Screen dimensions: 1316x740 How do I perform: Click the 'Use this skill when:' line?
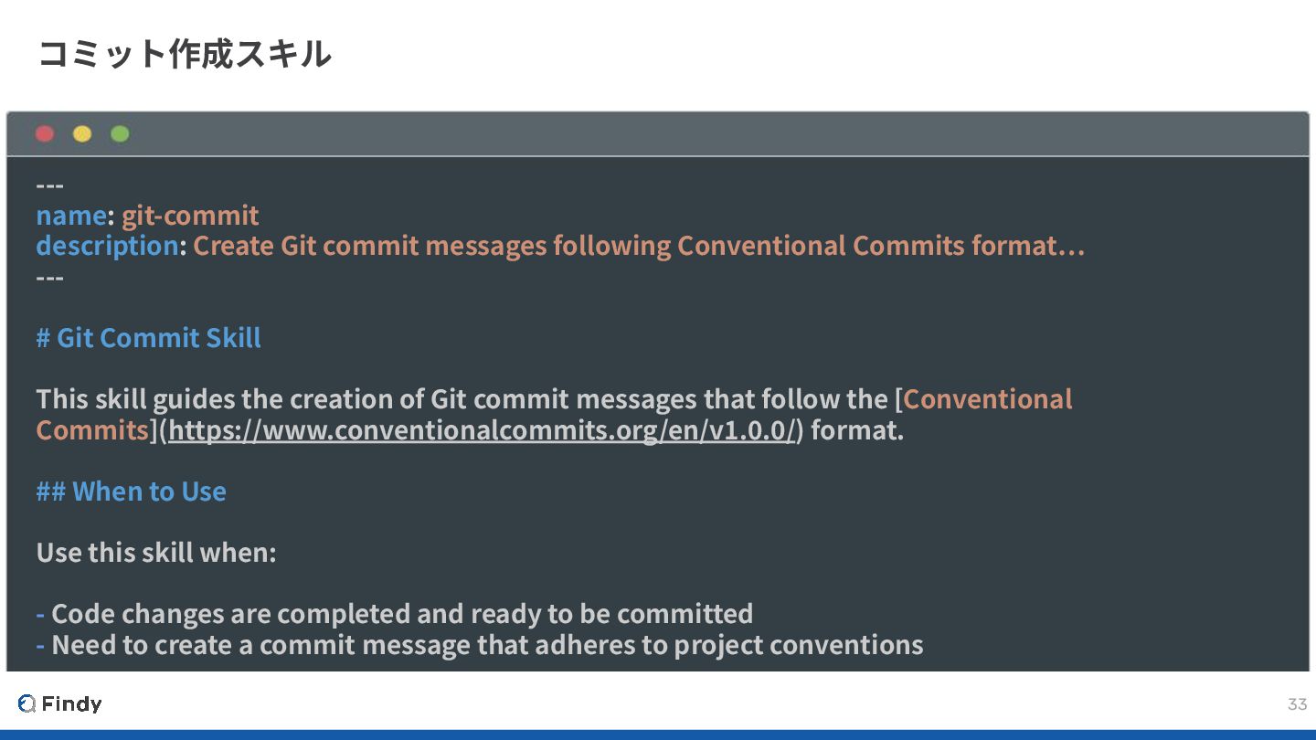[x=156, y=553]
